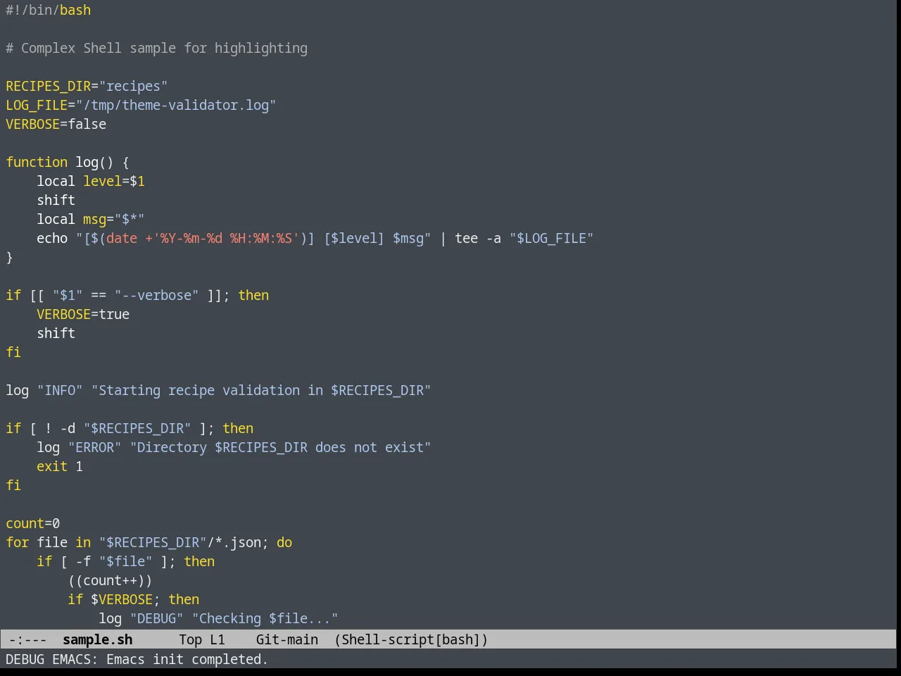Viewport: 901px width, 676px height.
Task: Place cursor on the #!/bin/bash shebang line
Action: pyautogui.click(x=48, y=10)
